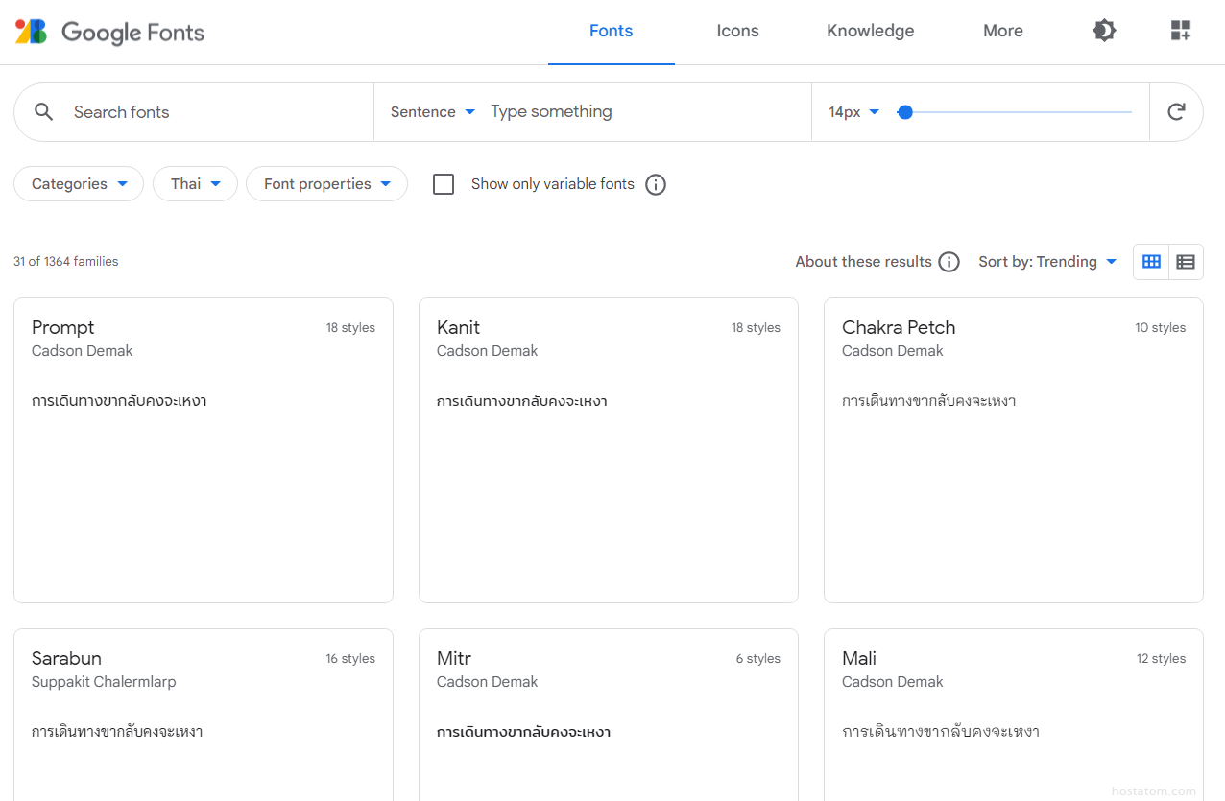Switch to list view layout

tap(1186, 262)
